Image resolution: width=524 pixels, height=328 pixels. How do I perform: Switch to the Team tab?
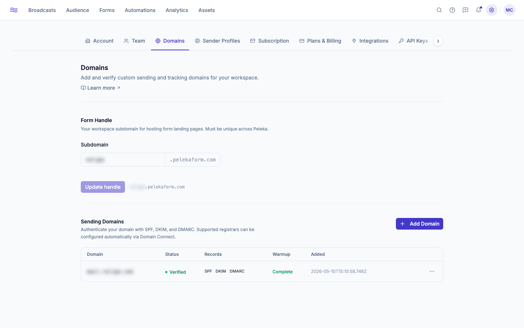pyautogui.click(x=134, y=41)
